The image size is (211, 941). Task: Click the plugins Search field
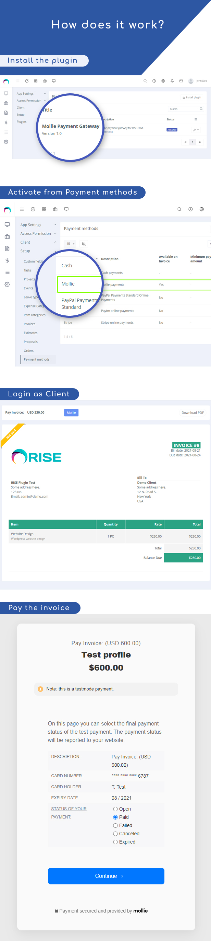tap(186, 109)
